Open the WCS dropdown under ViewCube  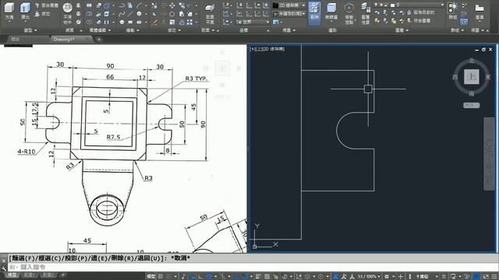(x=471, y=105)
